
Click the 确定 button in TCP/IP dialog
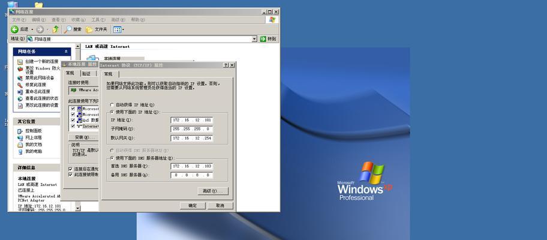pyautogui.click(x=193, y=206)
